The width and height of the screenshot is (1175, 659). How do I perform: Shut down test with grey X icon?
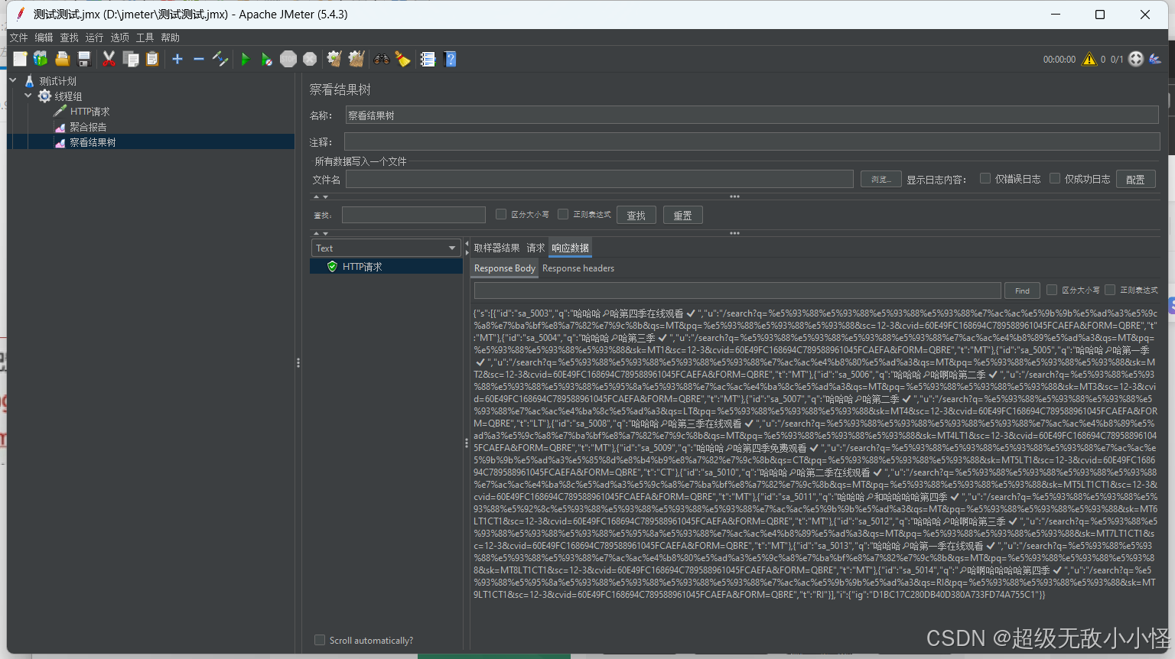[310, 59]
